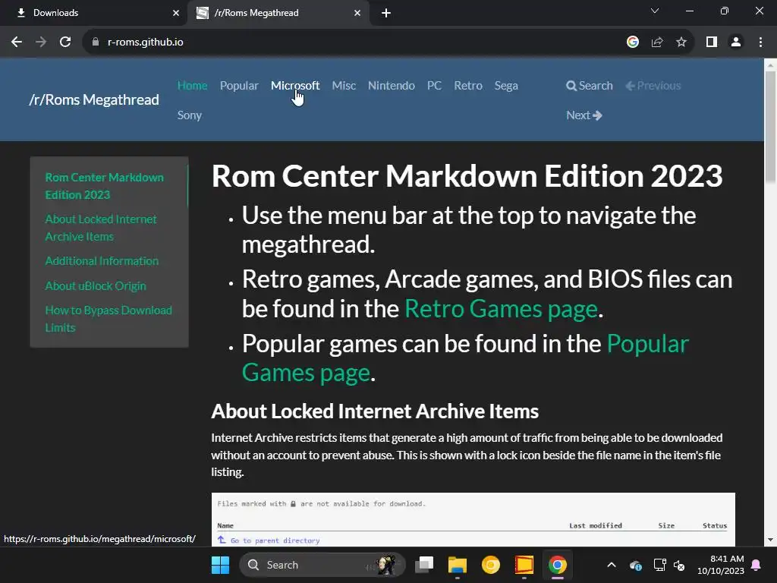Open Task View on the taskbar
Image resolution: width=777 pixels, height=583 pixels.
[424, 565]
